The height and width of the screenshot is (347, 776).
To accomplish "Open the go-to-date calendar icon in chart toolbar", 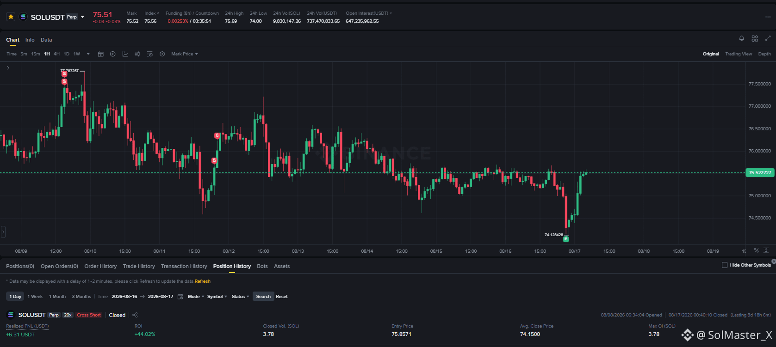I will pos(100,54).
